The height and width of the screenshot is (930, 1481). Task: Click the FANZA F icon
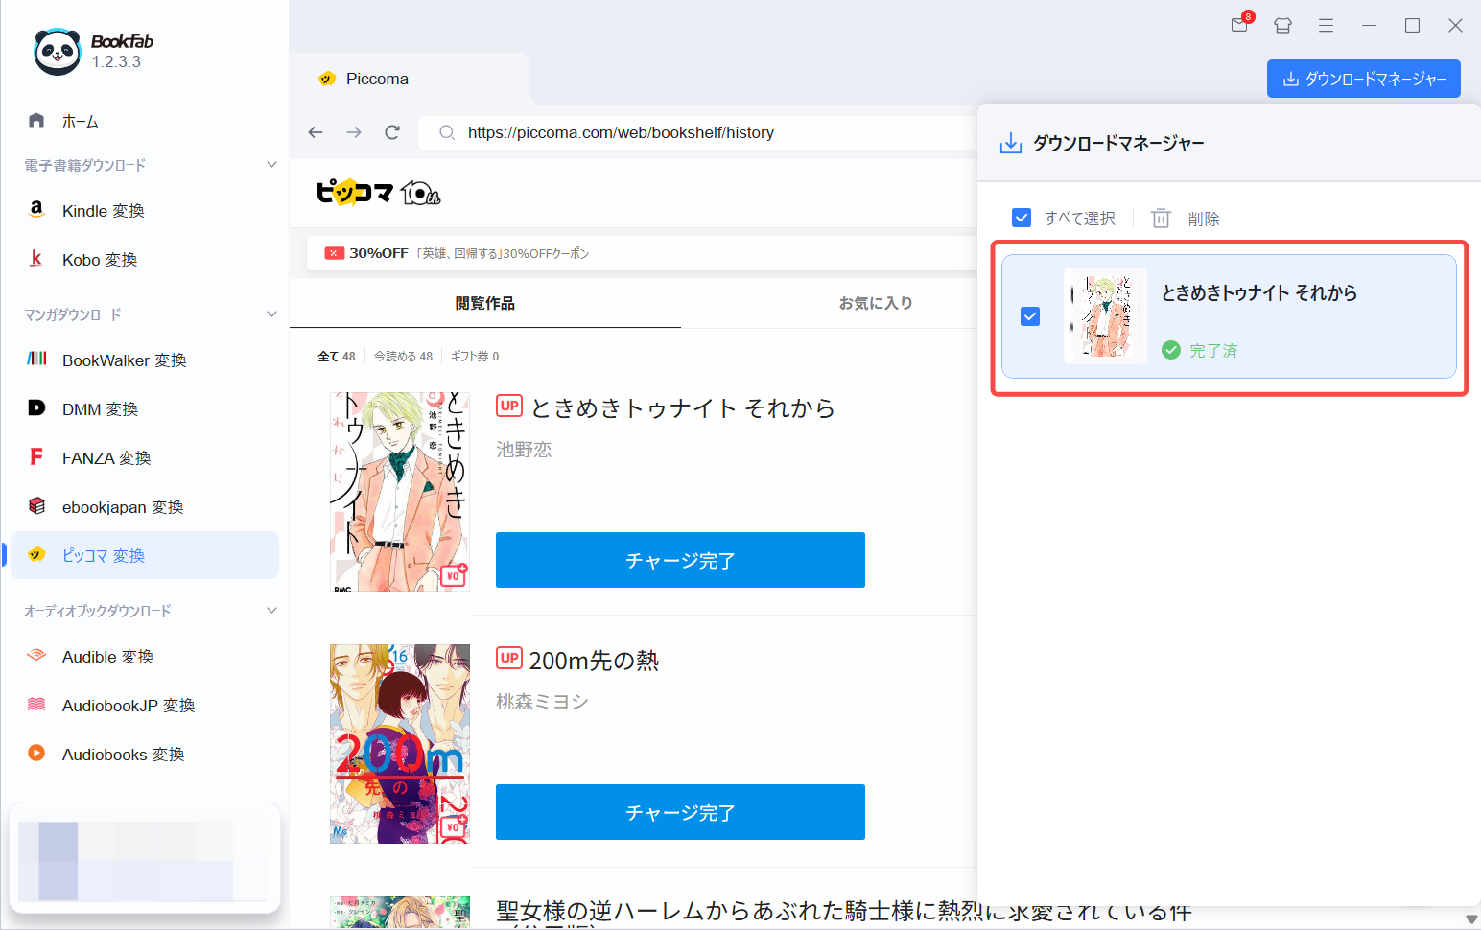(x=36, y=456)
